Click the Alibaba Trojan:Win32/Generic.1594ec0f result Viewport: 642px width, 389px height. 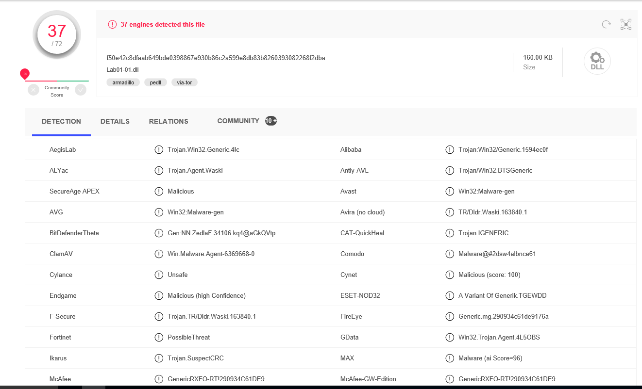pos(503,149)
